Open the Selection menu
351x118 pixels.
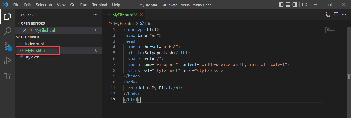pos(44,5)
